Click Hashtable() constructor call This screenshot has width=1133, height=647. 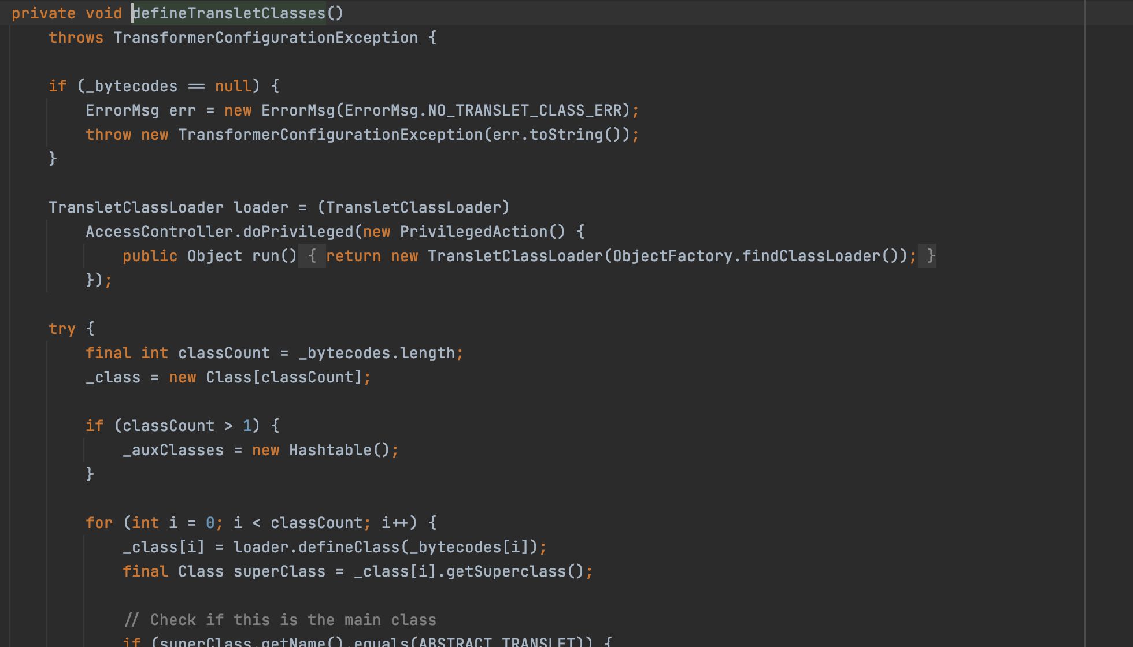(339, 450)
